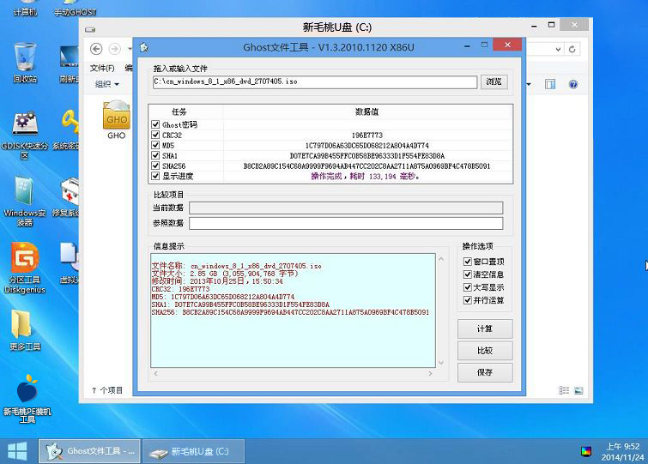The width and height of the screenshot is (648, 464).
Task: Click the 计算 calculate button
Action: click(x=485, y=328)
